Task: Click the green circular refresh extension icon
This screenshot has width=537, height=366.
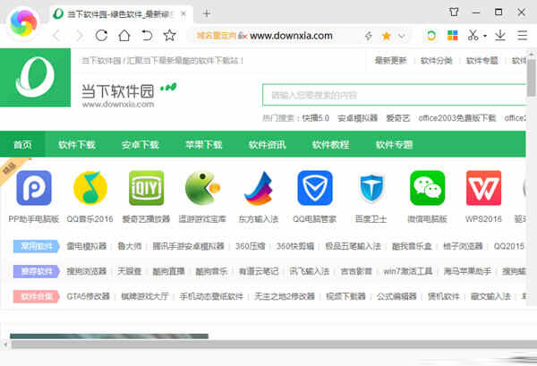Action: (x=431, y=35)
